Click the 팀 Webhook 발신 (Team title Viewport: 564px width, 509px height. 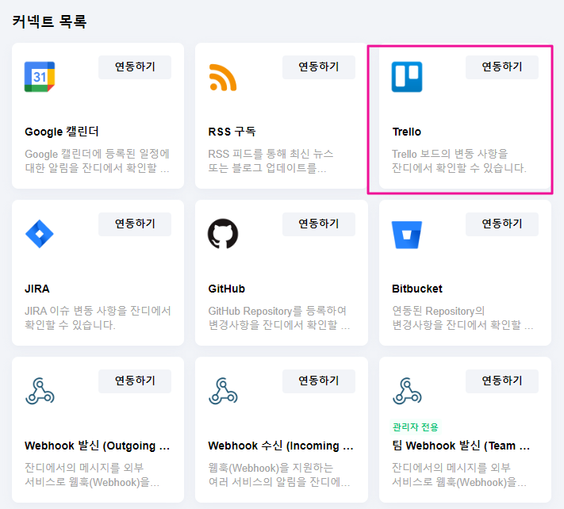coord(461,446)
